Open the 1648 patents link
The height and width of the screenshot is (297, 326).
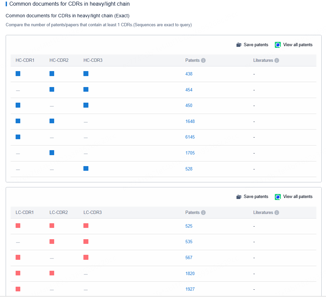(190, 122)
